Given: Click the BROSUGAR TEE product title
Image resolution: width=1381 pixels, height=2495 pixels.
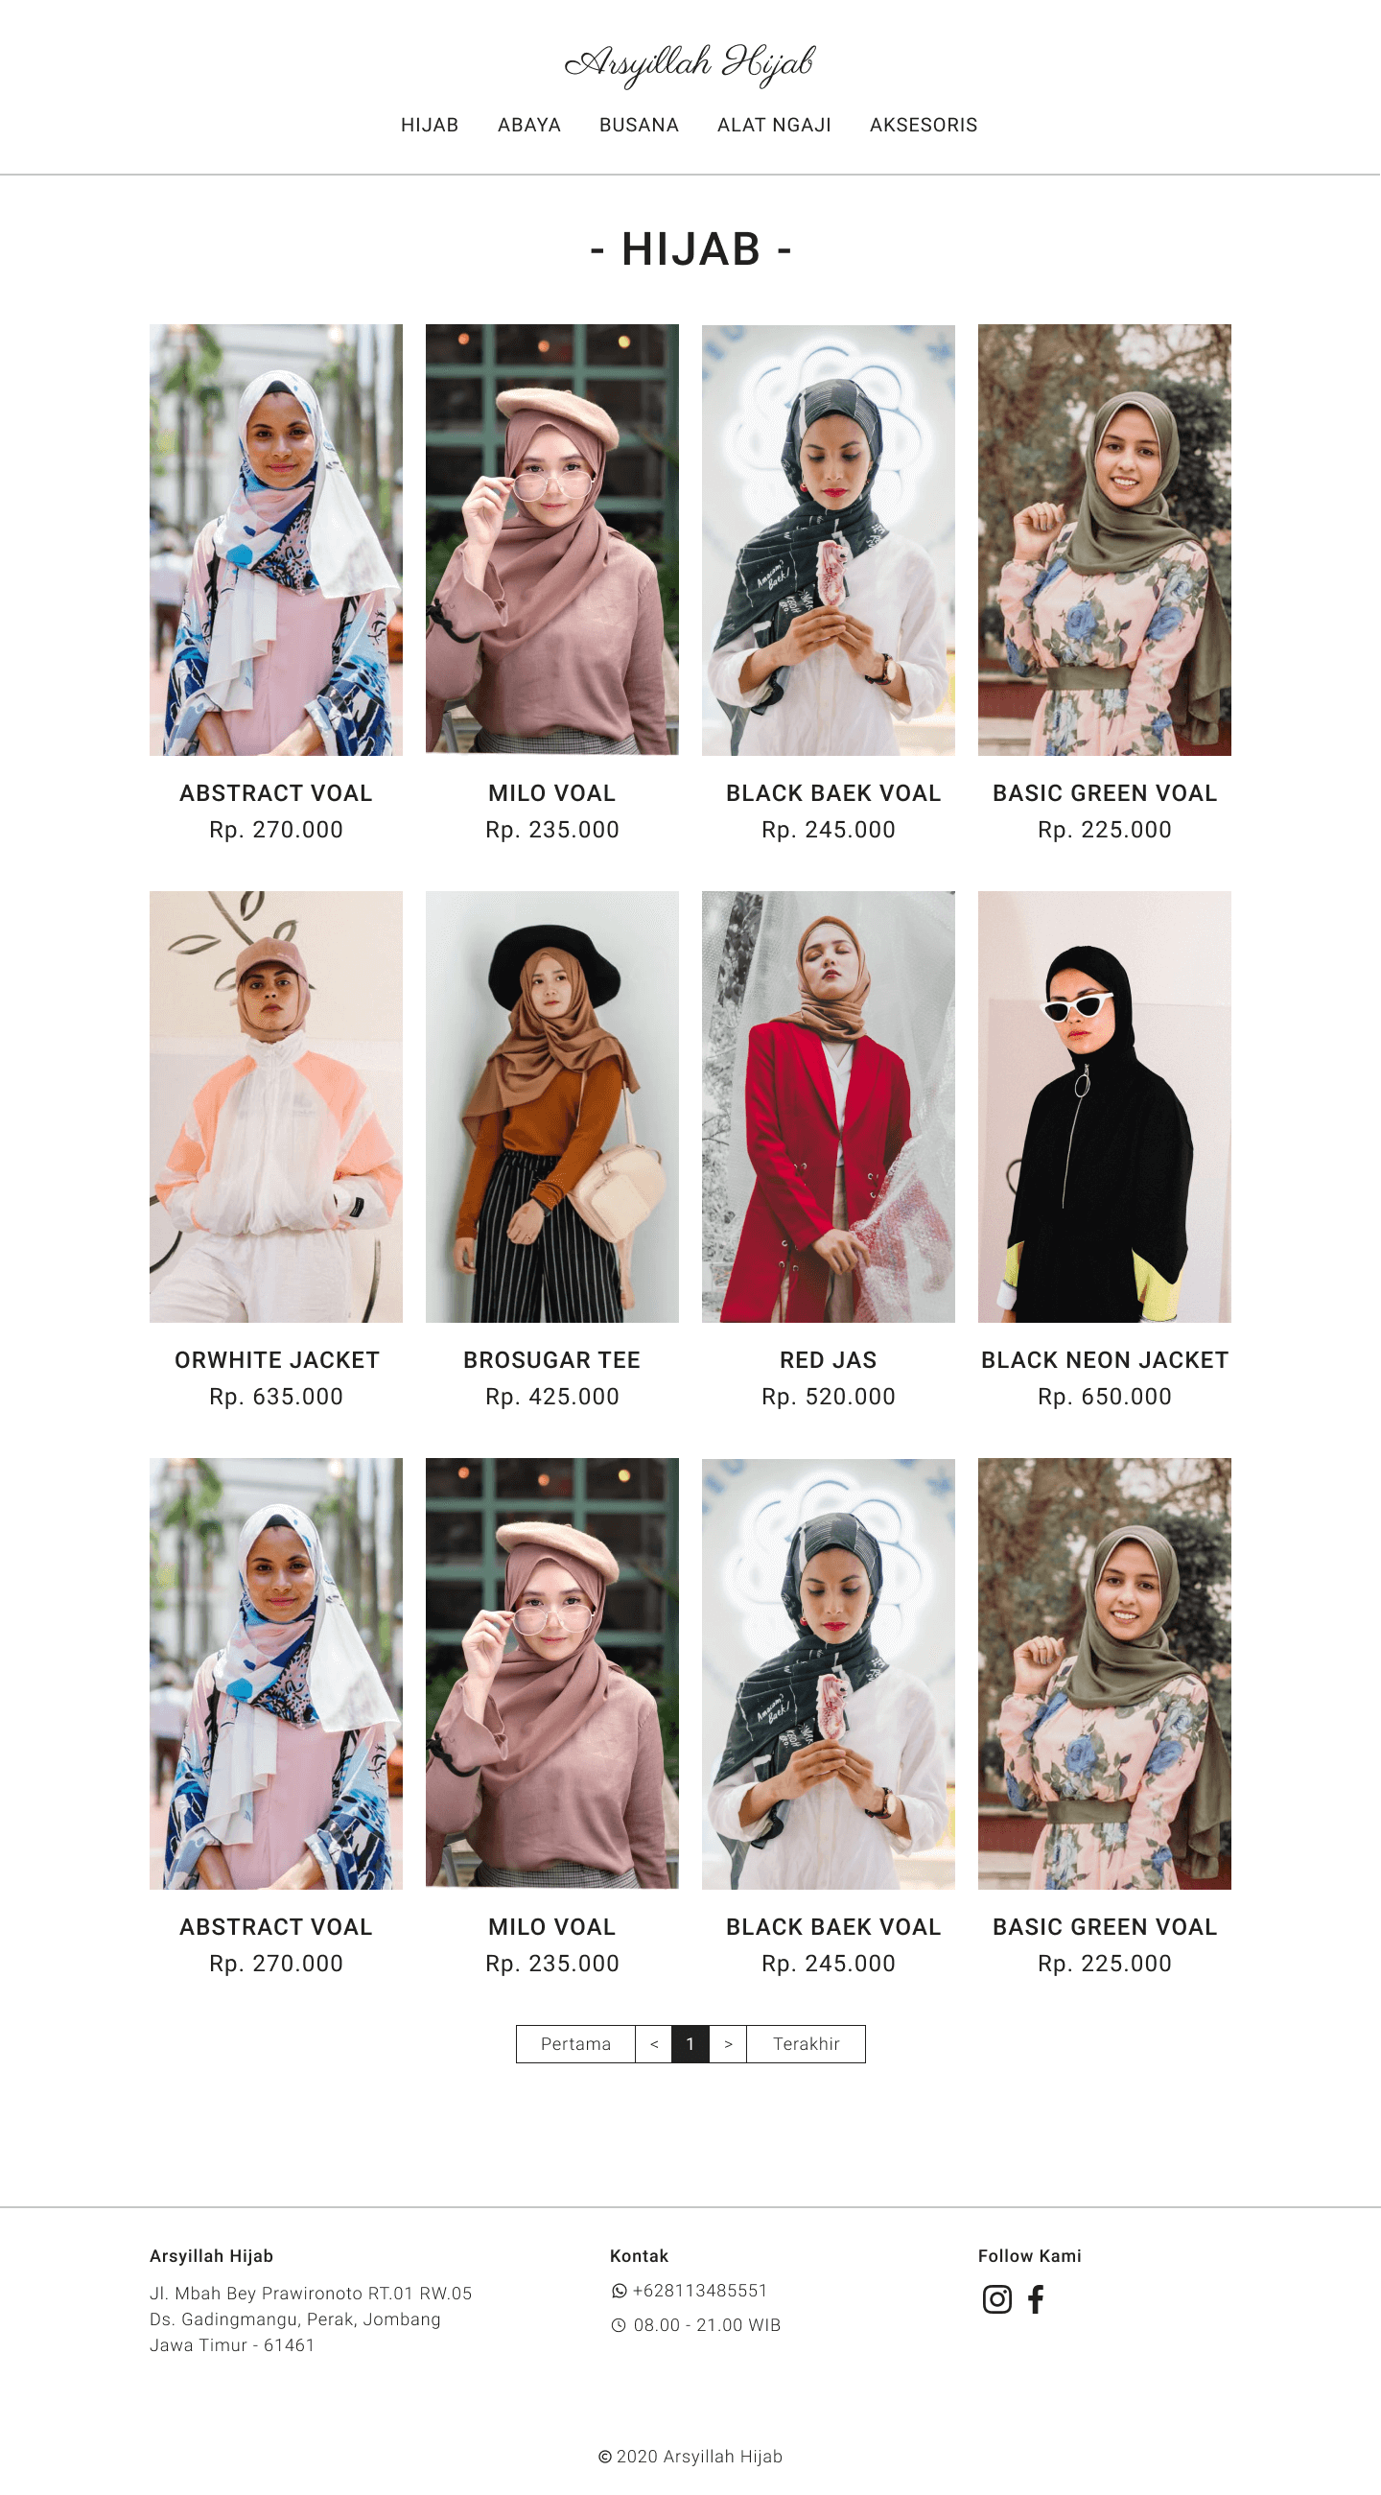Looking at the screenshot, I should click(x=552, y=1360).
